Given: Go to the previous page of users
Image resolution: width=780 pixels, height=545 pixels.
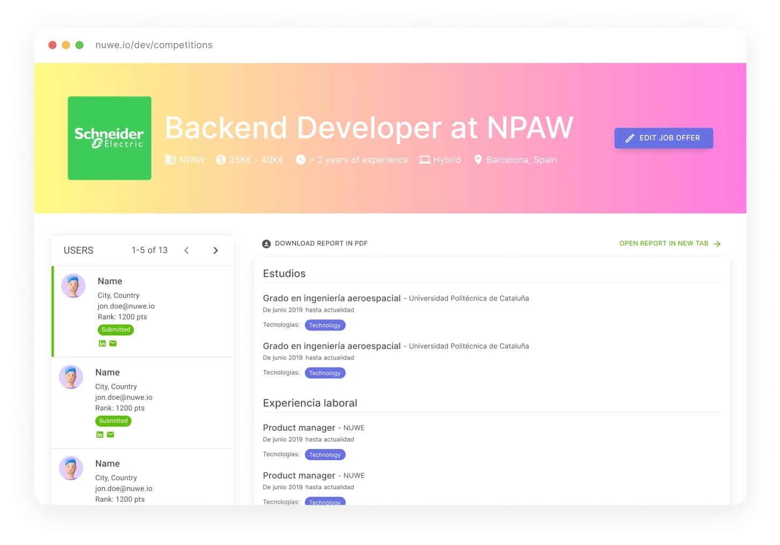Looking at the screenshot, I should (x=186, y=251).
